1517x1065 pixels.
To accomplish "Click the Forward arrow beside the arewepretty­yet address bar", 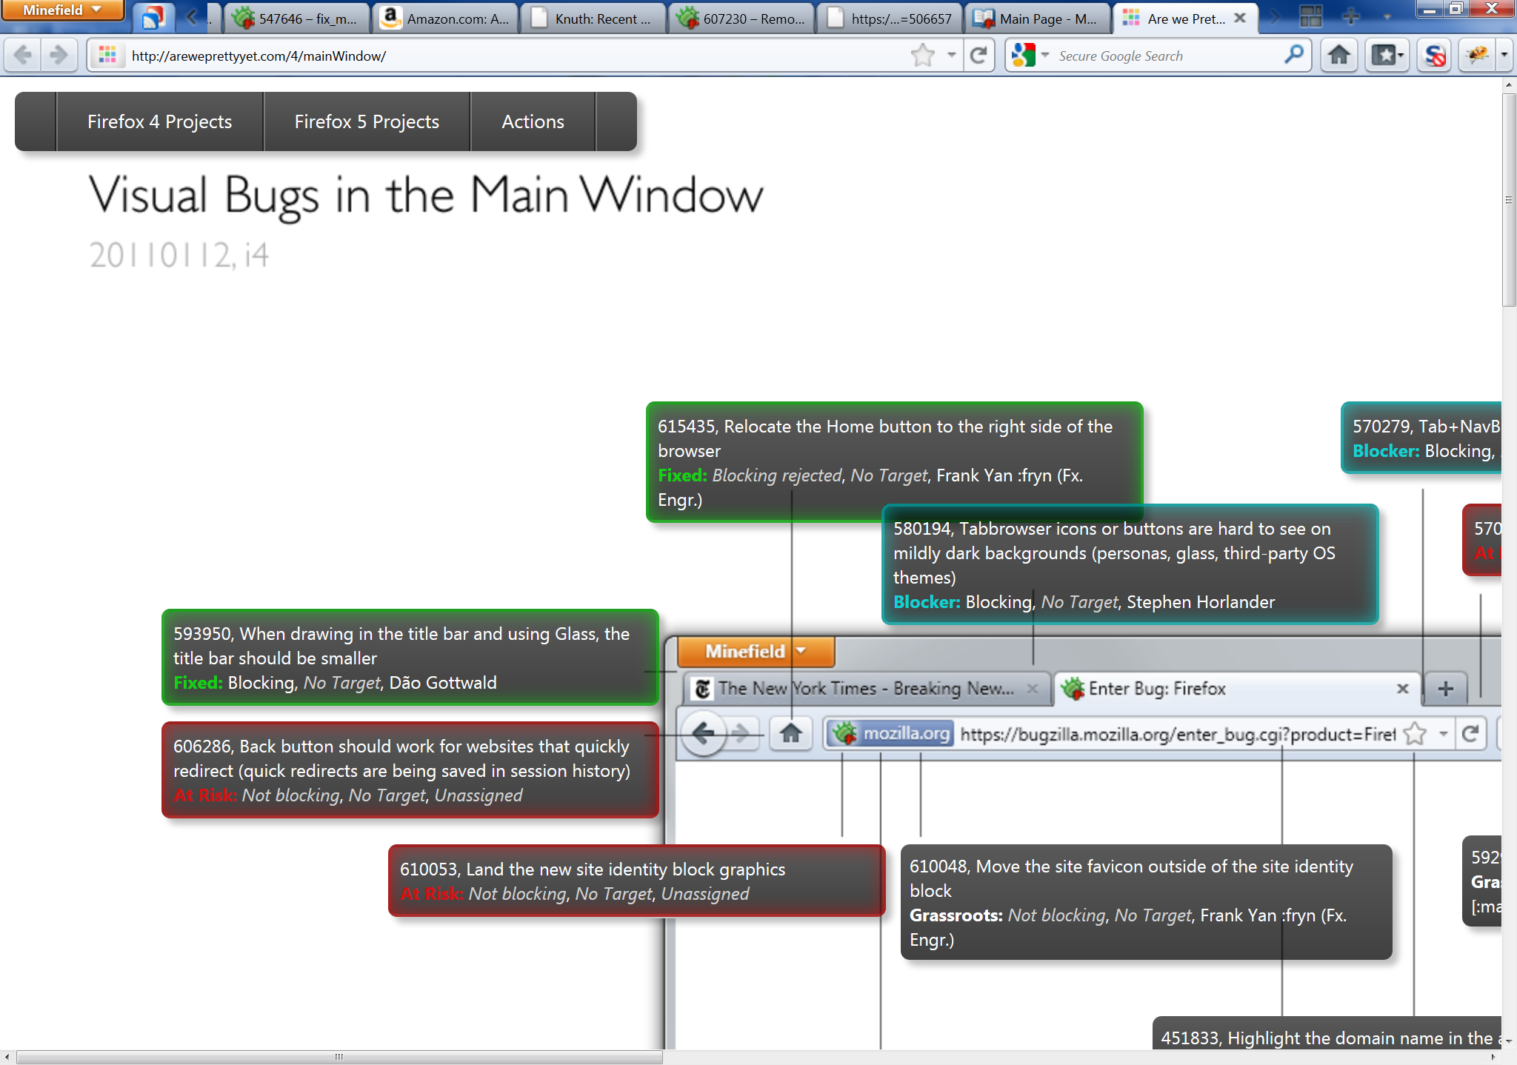I will tap(59, 56).
